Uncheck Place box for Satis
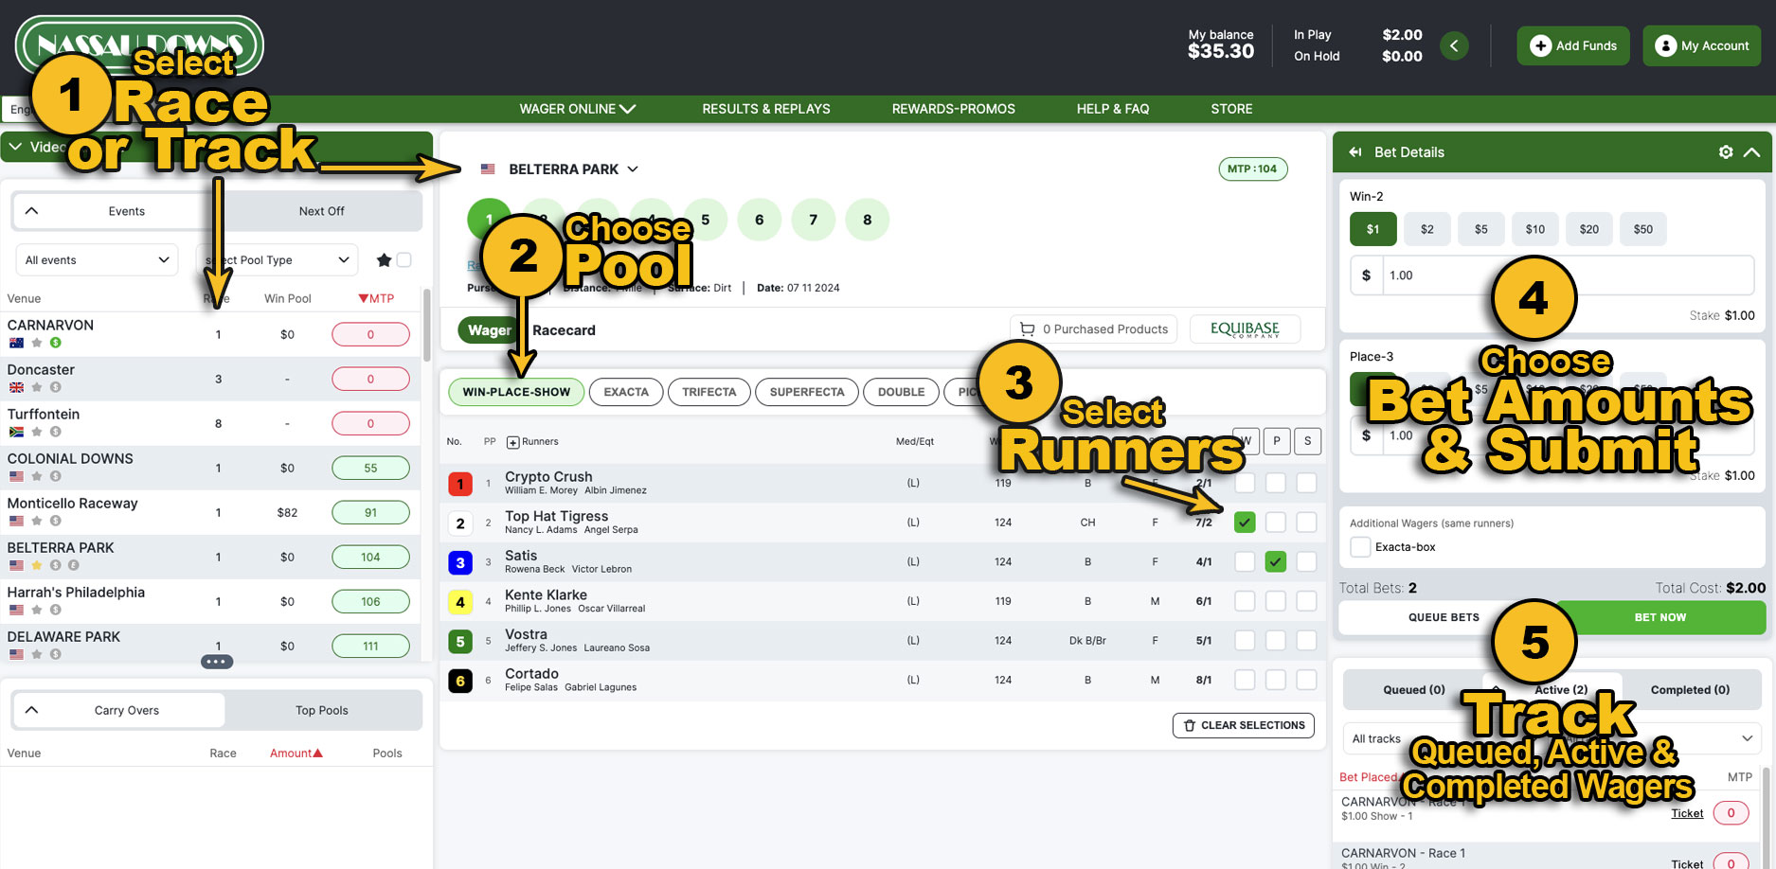1776x869 pixels. point(1276,561)
